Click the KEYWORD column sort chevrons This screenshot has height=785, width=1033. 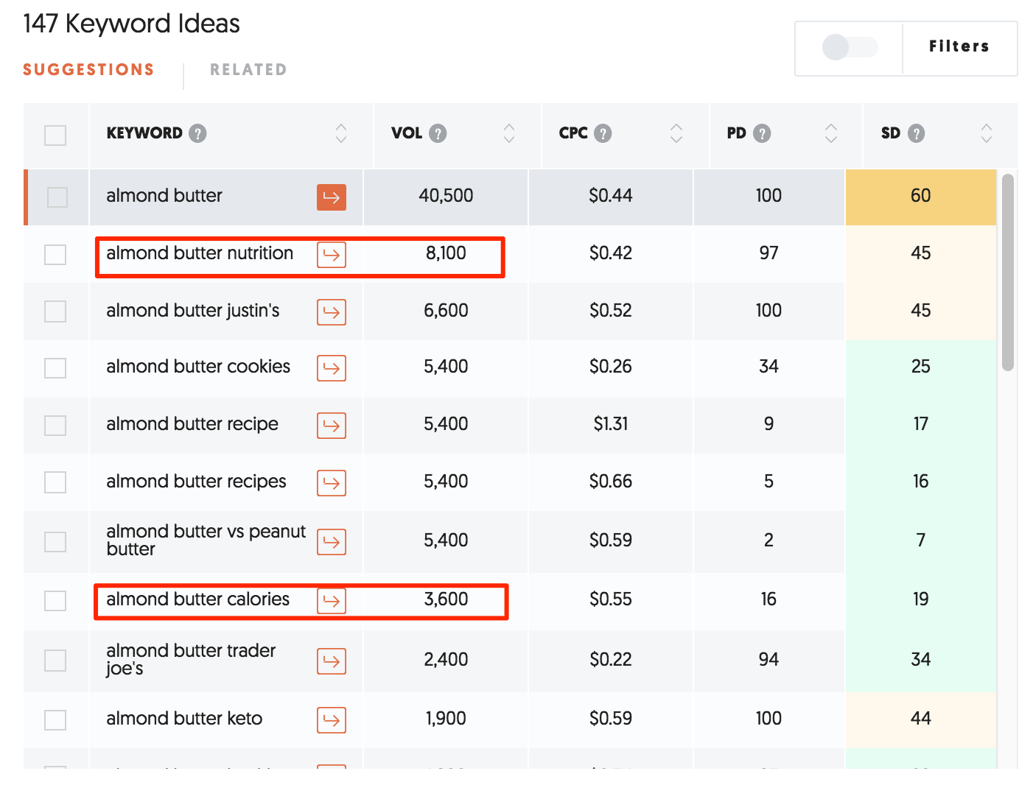[340, 135]
